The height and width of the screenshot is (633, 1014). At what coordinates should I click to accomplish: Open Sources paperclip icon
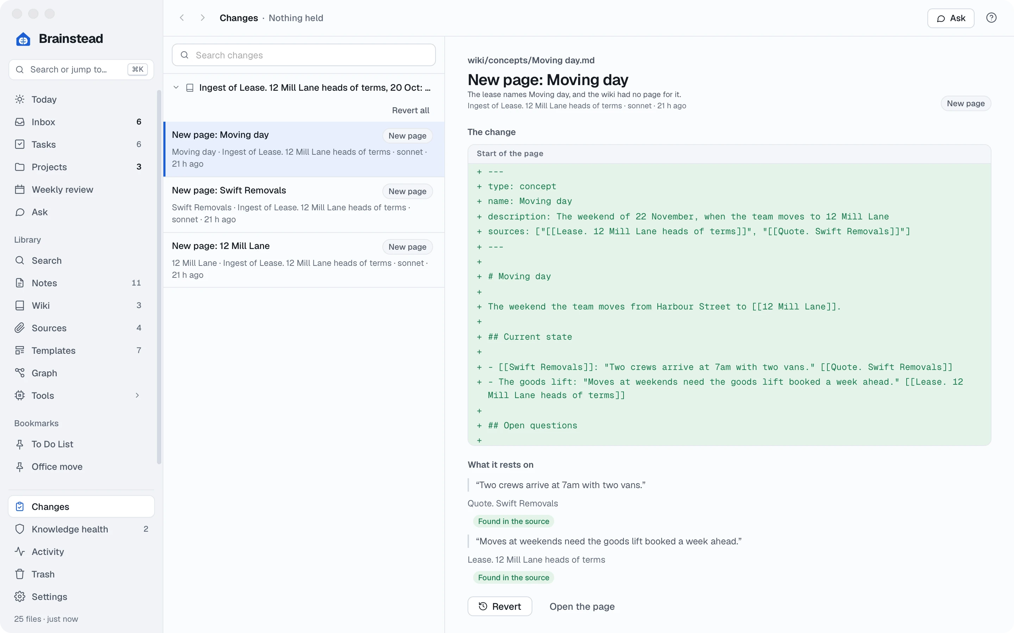coord(20,328)
